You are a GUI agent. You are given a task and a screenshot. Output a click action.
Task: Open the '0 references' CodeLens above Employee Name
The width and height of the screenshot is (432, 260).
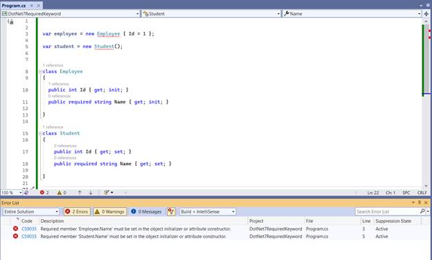pyautogui.click(x=60, y=96)
